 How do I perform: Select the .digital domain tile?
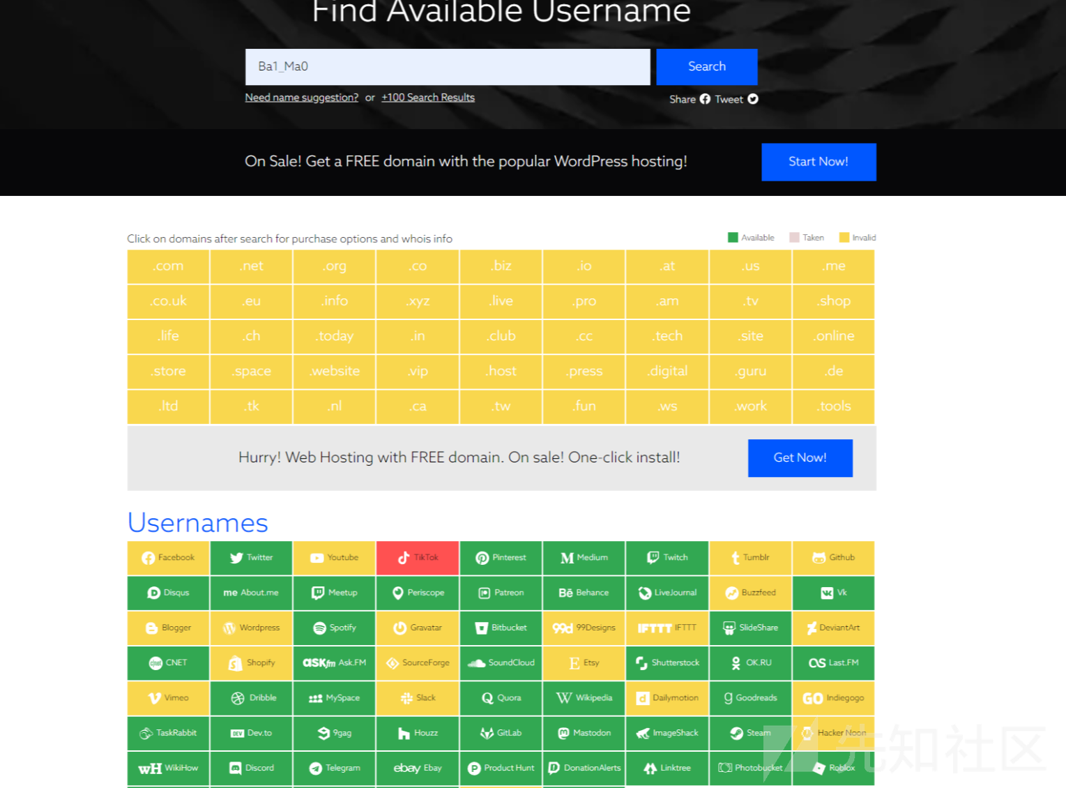667,372
